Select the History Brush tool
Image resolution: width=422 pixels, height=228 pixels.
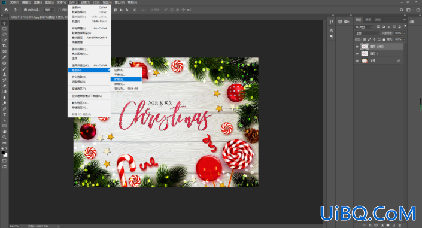tap(4, 80)
